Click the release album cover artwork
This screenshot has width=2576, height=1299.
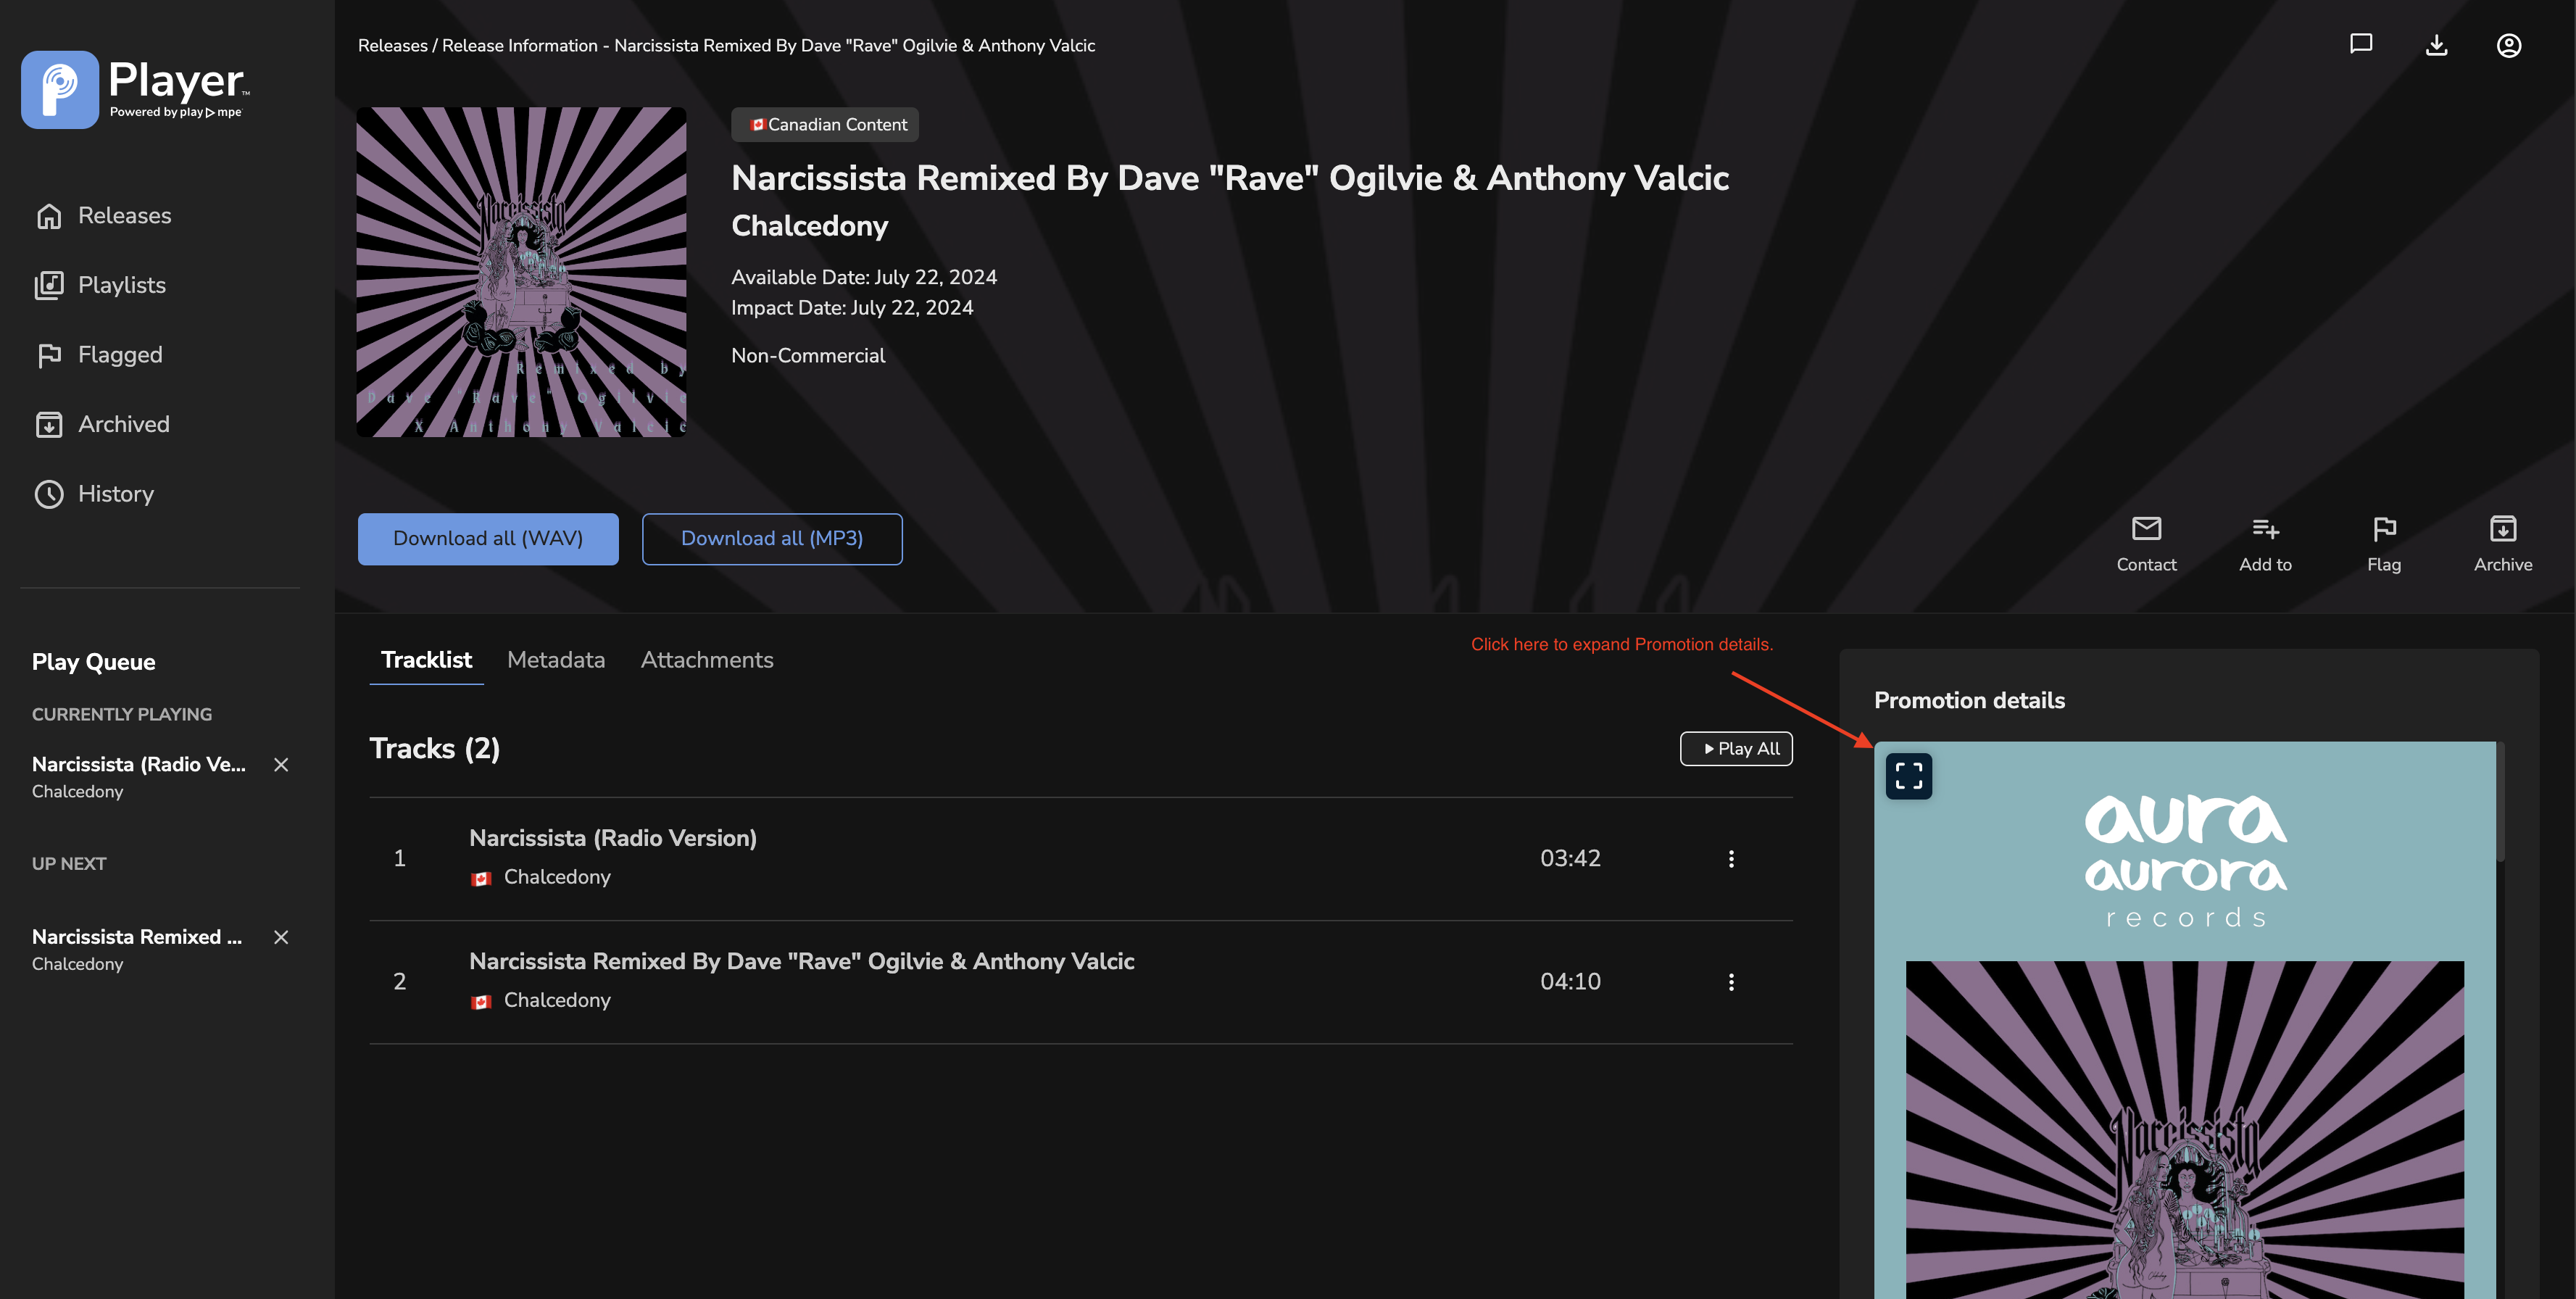[521, 272]
